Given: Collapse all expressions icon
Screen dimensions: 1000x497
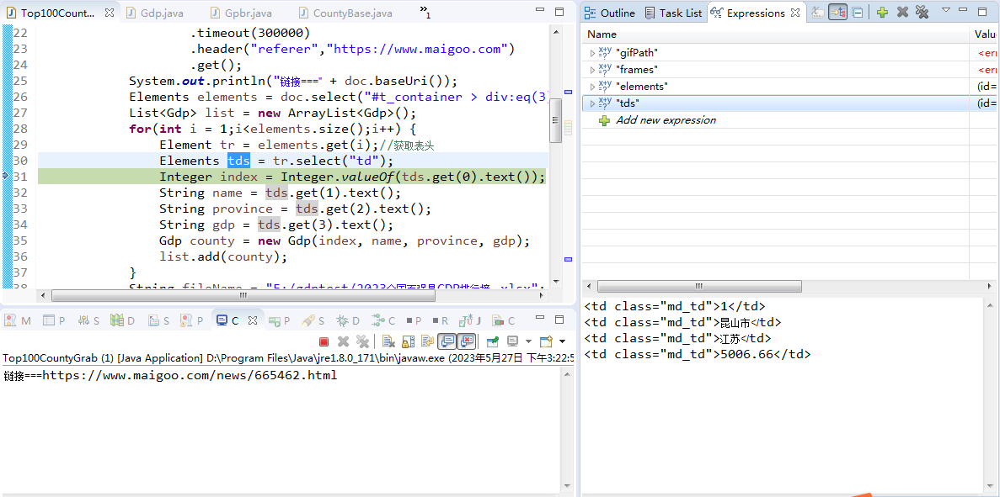Looking at the screenshot, I should click(858, 12).
